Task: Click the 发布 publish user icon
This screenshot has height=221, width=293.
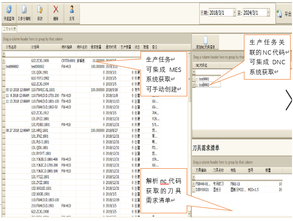Action: pyautogui.click(x=72, y=12)
